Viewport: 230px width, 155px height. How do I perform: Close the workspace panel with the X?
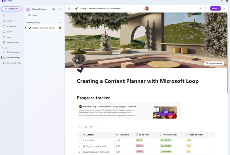pyautogui.click(x=60, y=9)
